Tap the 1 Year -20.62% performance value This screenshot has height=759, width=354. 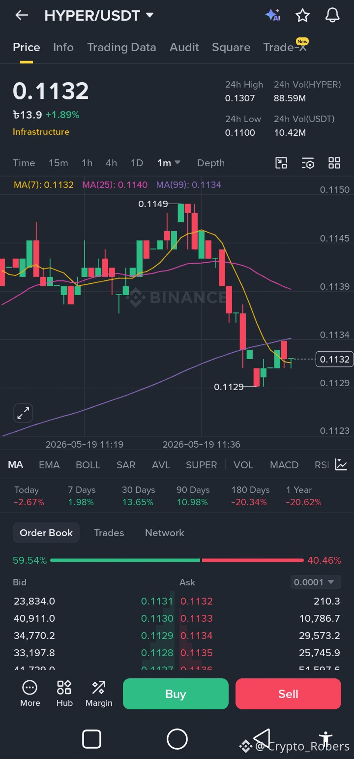pyautogui.click(x=304, y=502)
